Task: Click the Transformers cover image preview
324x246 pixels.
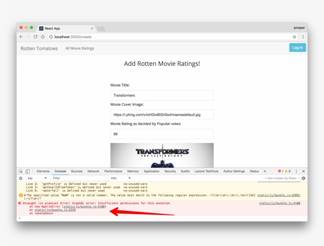Action: click(162, 155)
